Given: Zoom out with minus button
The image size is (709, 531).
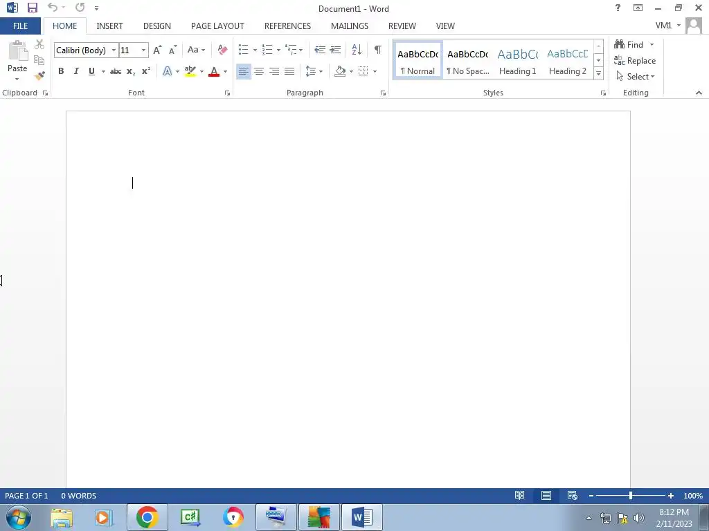Looking at the screenshot, I should pyautogui.click(x=591, y=496).
